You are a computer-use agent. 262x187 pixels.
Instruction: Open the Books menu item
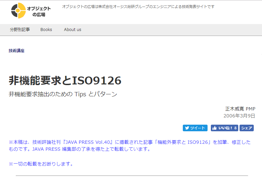(46, 30)
